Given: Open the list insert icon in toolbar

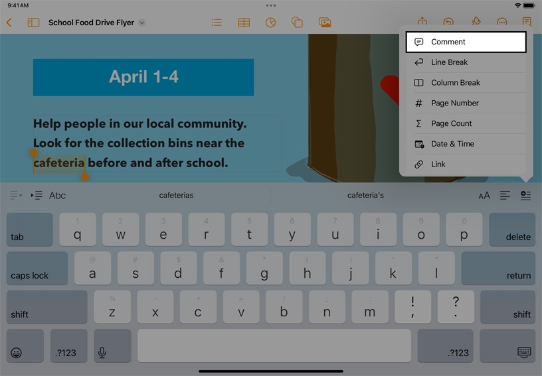Looking at the screenshot, I should pyautogui.click(x=217, y=23).
